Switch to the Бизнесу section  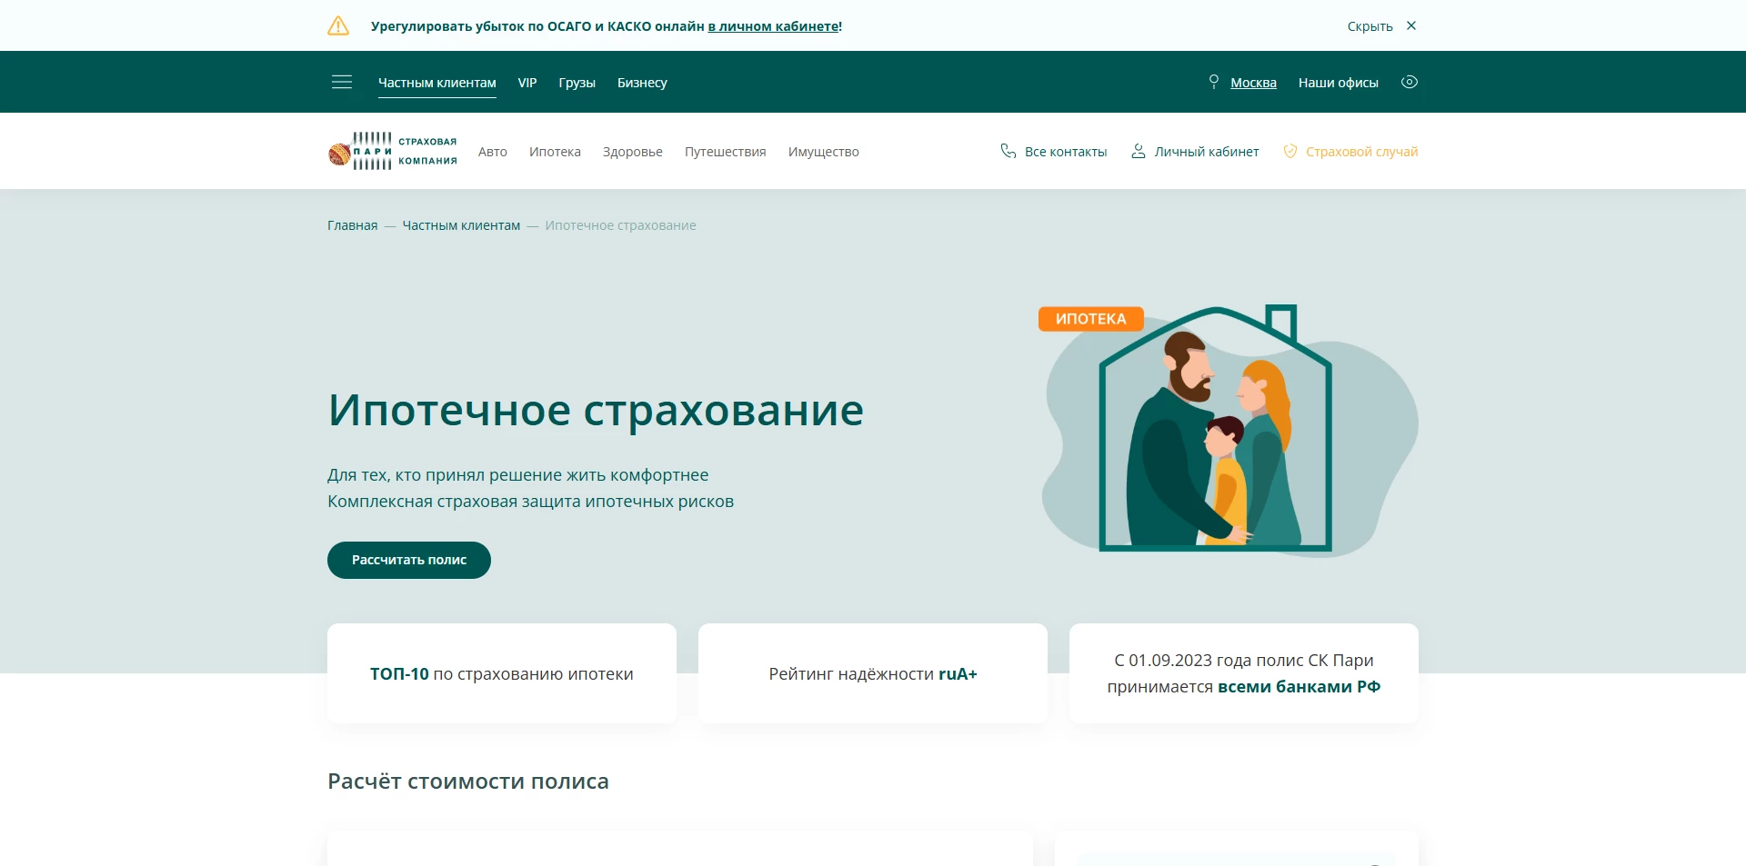(642, 82)
